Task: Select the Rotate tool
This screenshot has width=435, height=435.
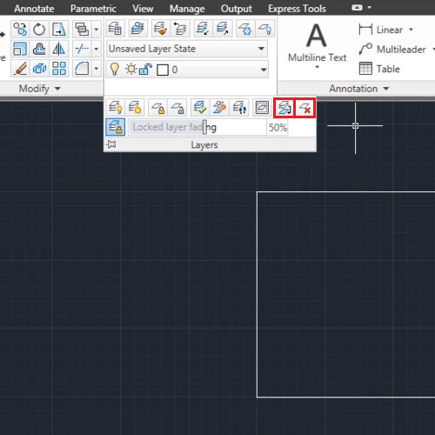Action: [39, 29]
